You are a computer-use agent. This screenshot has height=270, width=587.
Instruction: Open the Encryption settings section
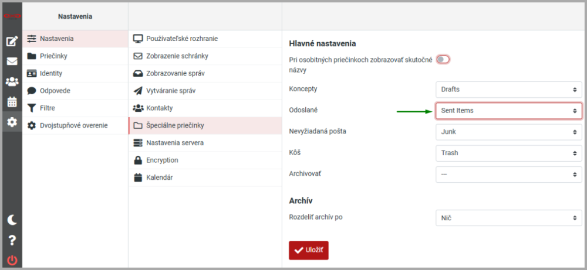(163, 160)
